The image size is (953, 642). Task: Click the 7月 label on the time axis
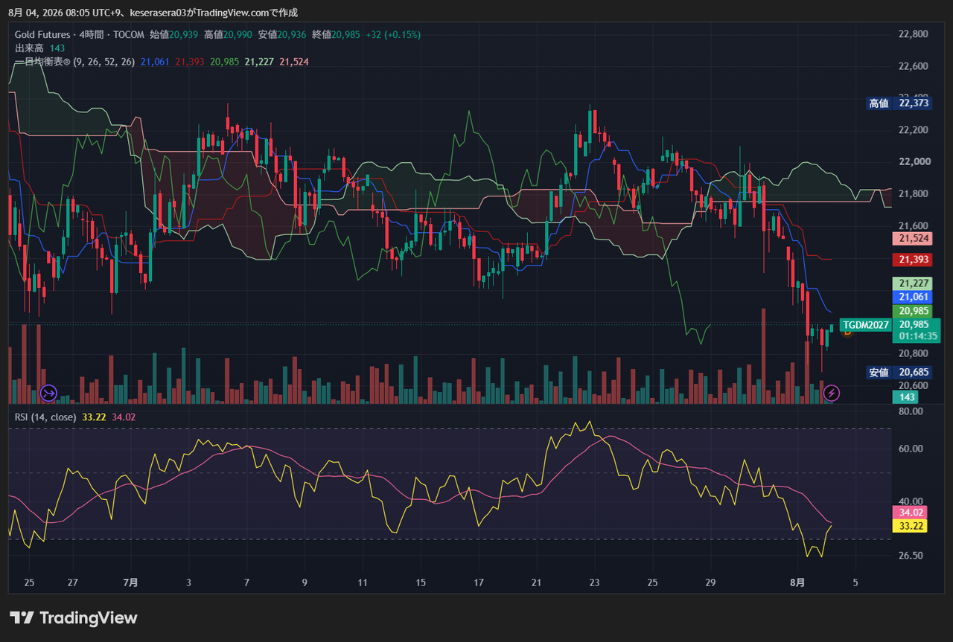pyautogui.click(x=130, y=582)
